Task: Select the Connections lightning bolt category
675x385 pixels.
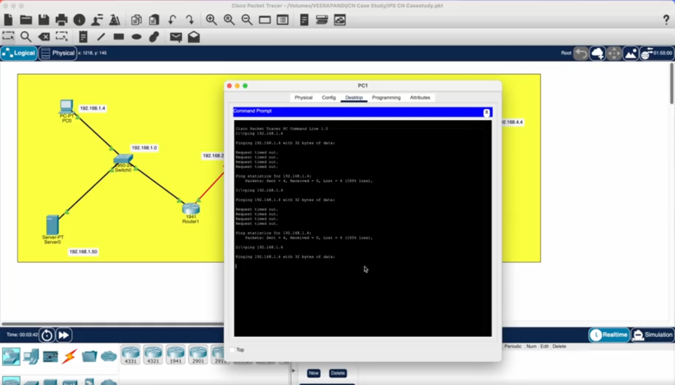Action: (x=69, y=355)
